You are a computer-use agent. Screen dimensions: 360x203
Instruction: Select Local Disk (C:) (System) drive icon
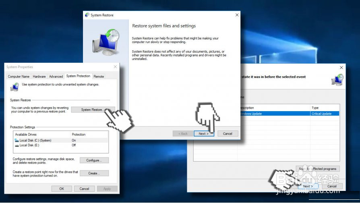(x=17, y=140)
